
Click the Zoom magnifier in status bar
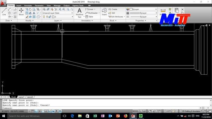coord(153,111)
